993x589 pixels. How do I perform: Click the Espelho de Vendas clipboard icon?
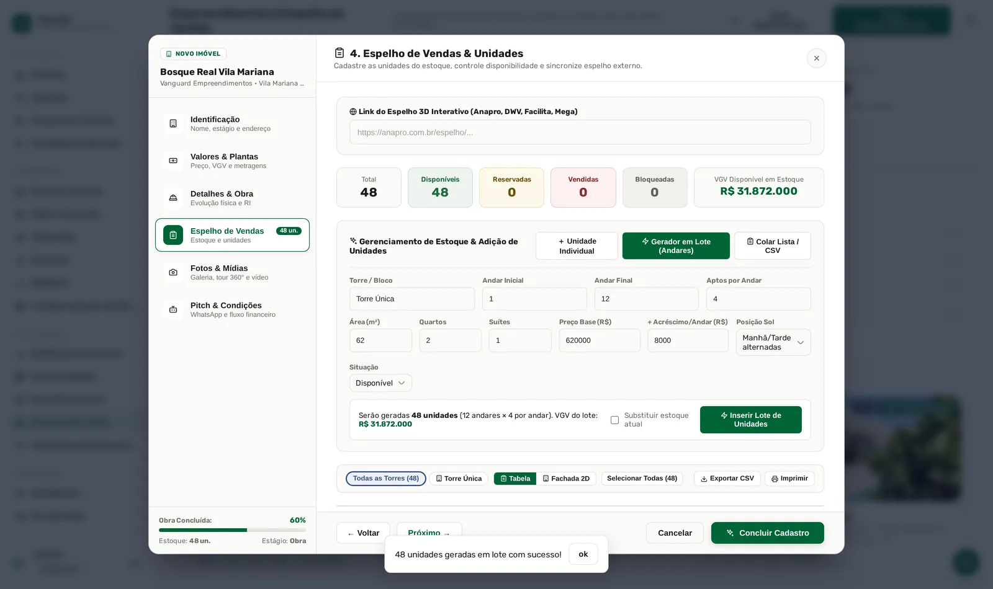point(173,235)
